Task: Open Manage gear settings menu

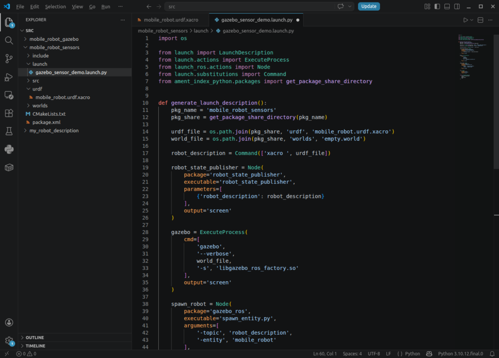Action: 9,341
